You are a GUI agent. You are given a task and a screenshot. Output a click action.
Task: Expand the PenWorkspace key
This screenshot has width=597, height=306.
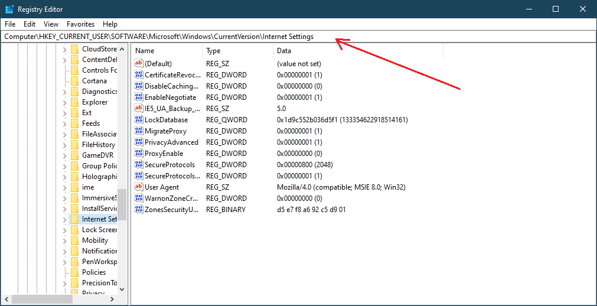click(x=65, y=262)
